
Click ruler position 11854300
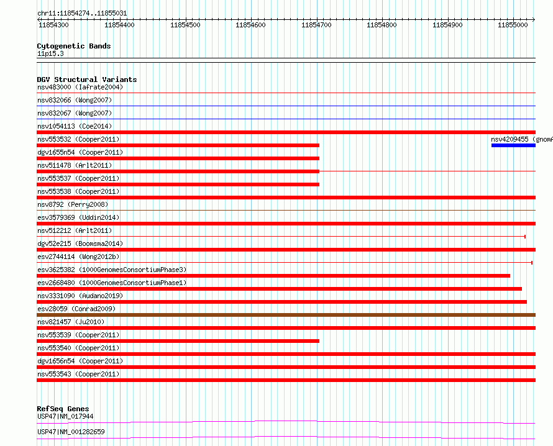[x=53, y=25]
